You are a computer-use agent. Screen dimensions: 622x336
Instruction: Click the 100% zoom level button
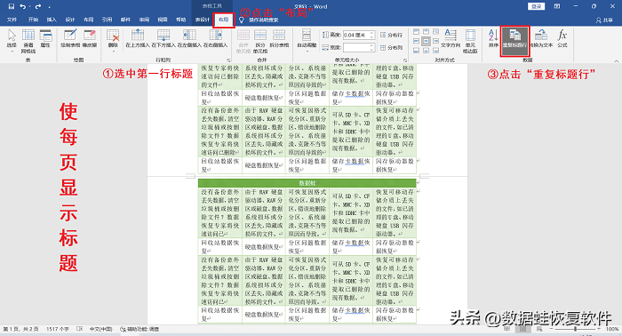coord(612,329)
